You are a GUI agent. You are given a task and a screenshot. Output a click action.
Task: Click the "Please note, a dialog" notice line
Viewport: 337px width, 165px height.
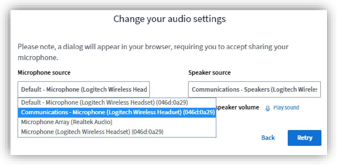153,47
